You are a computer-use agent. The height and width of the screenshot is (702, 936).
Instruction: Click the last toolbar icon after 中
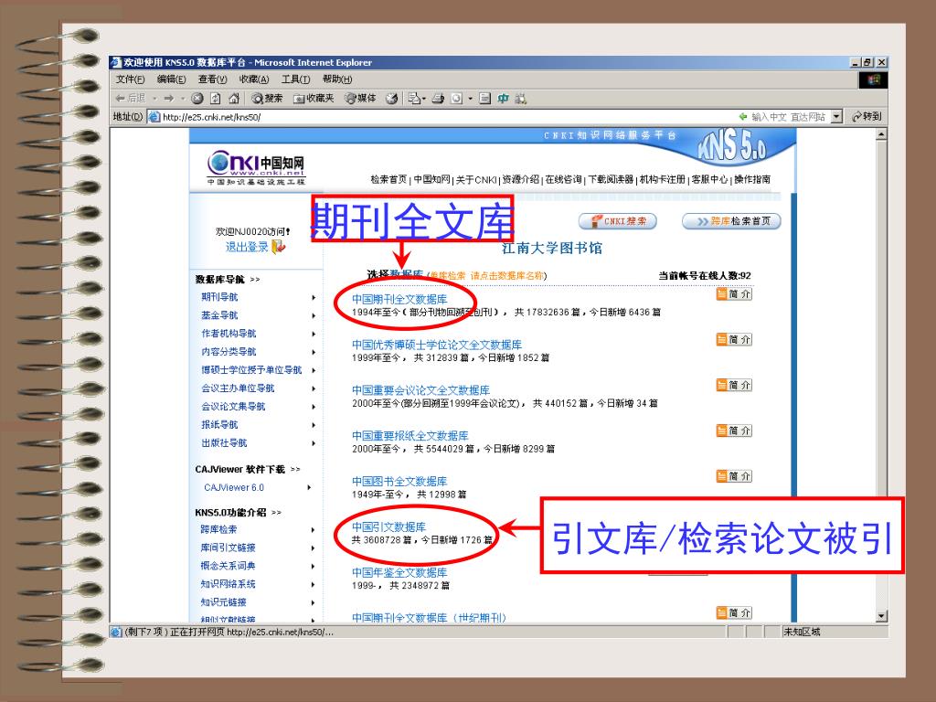tap(520, 99)
